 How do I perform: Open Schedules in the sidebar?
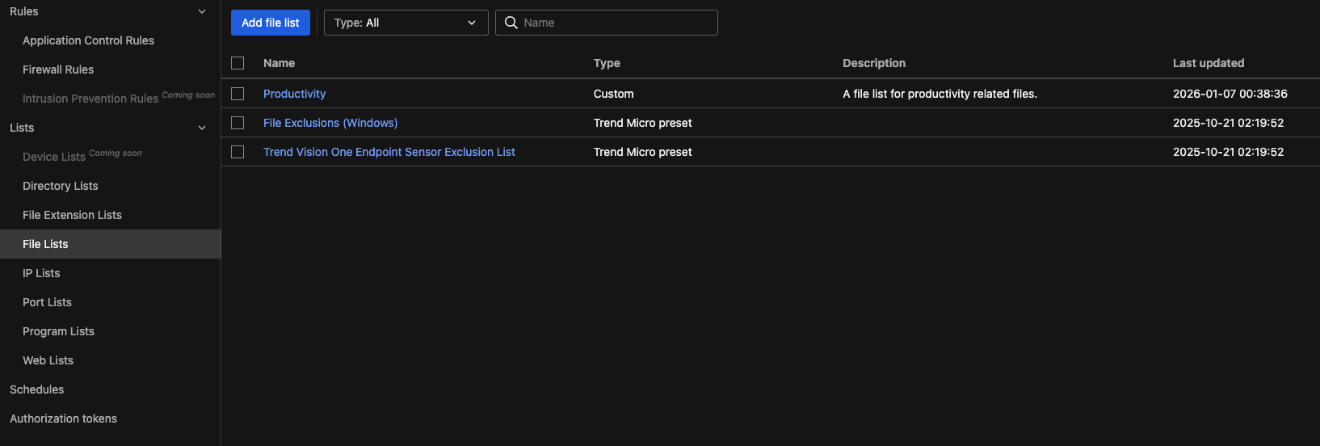pos(37,389)
